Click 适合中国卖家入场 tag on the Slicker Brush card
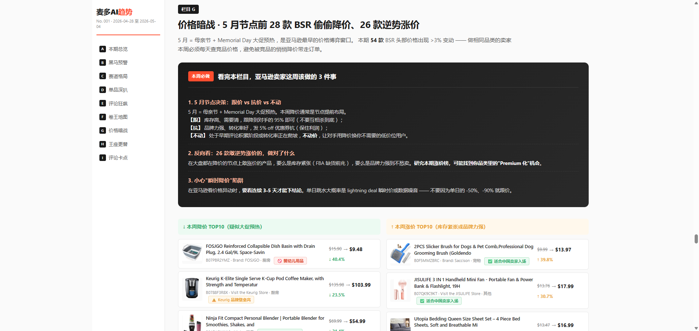 coord(507,261)
